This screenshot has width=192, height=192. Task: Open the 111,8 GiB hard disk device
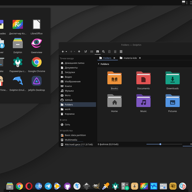tap(78, 144)
